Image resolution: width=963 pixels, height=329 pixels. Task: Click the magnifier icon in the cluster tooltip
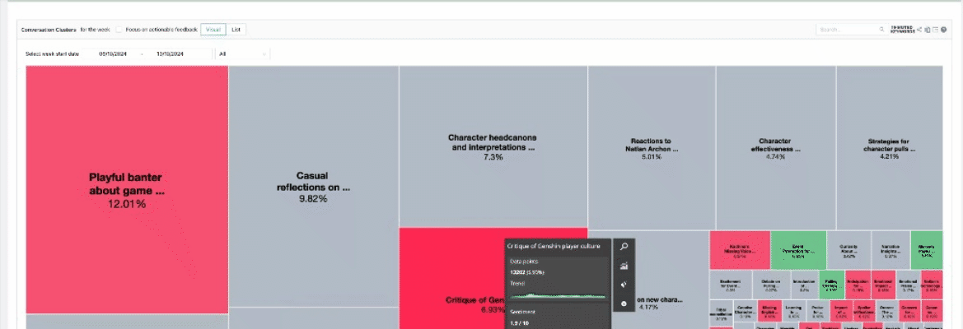pyautogui.click(x=624, y=246)
